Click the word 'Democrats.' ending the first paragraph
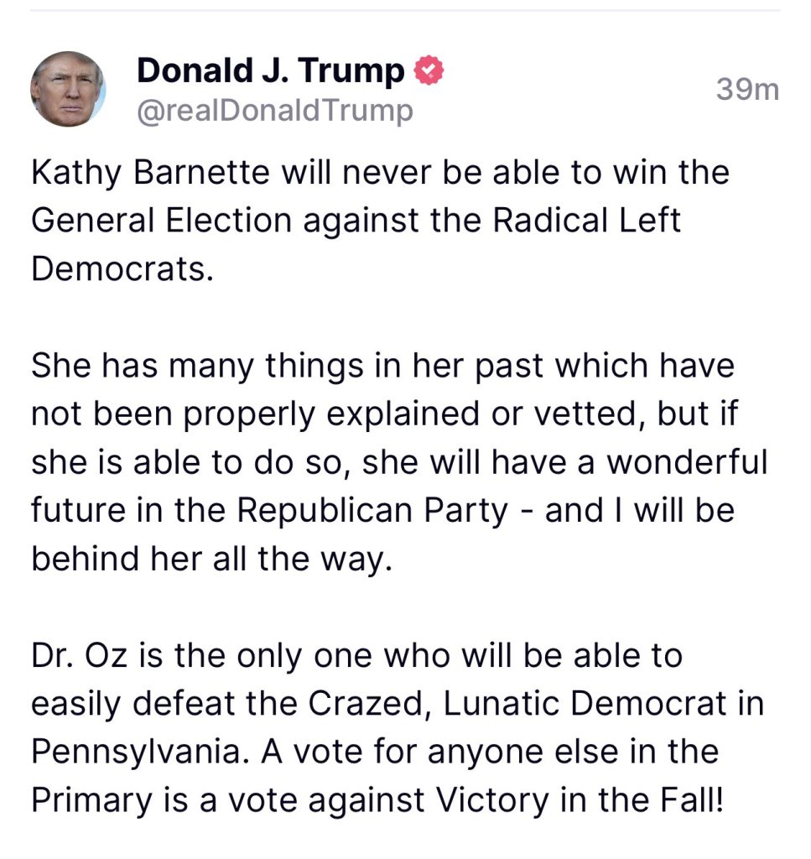Image resolution: width=811 pixels, height=859 pixels. click(122, 269)
